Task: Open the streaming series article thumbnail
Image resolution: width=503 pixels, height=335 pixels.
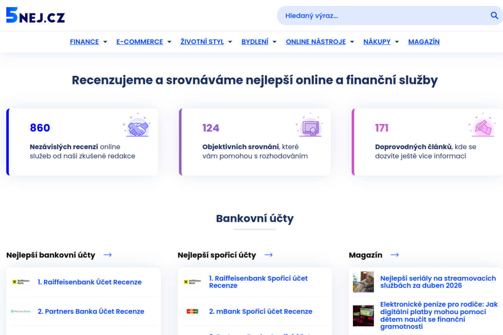Action: 363,282
